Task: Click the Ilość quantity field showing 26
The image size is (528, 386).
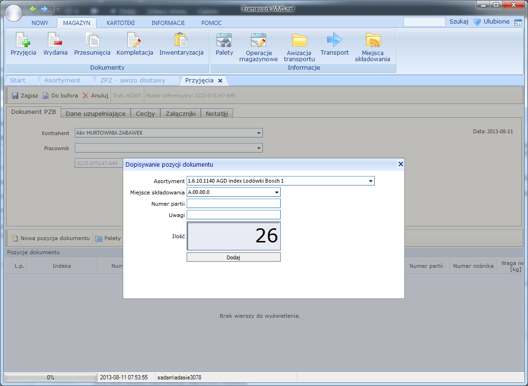Action: tap(233, 236)
